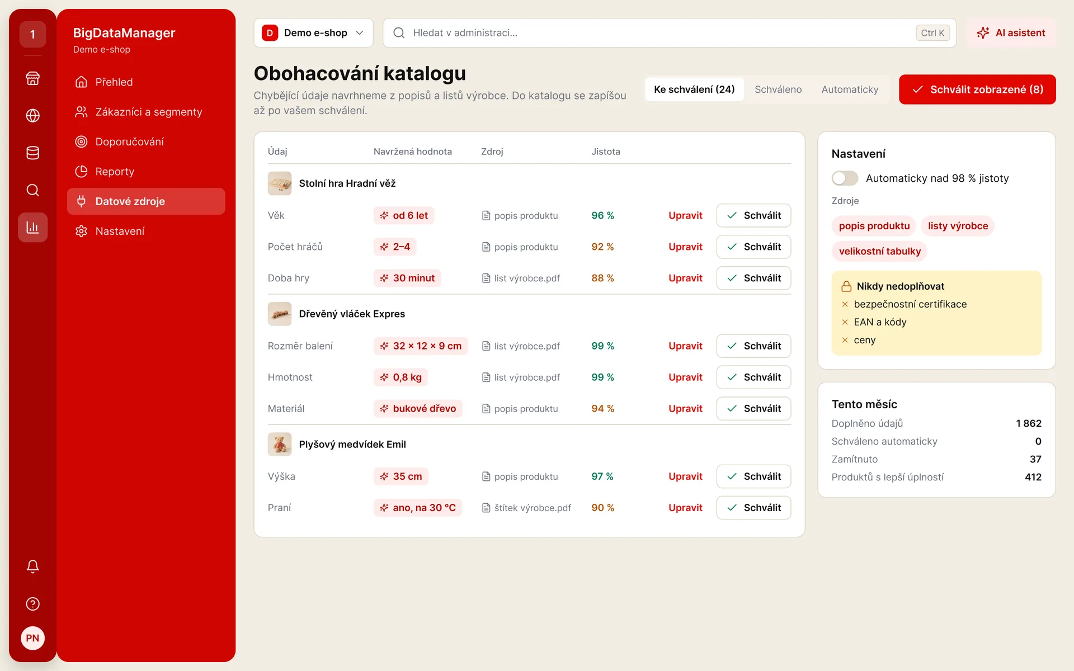Select the bar chart icon in the rail
Image resolution: width=1074 pixels, height=671 pixels.
click(x=32, y=228)
